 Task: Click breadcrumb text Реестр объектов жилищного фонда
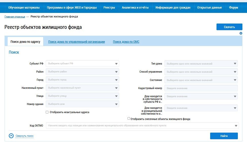[x=54, y=16]
